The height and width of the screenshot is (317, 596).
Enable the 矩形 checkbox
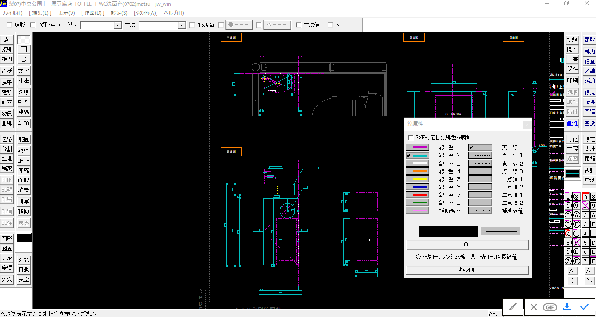(x=9, y=25)
